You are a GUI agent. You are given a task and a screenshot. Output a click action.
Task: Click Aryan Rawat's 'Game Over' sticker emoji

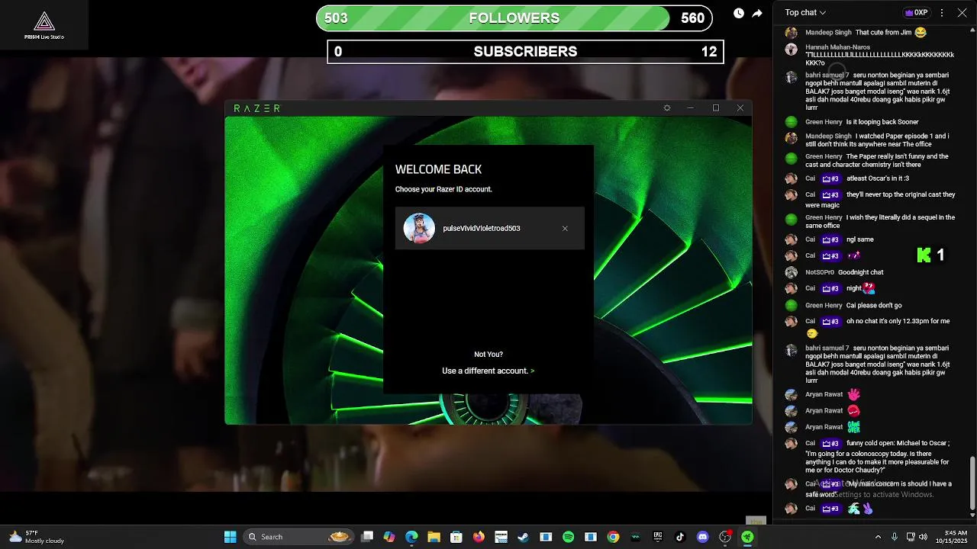tap(853, 427)
